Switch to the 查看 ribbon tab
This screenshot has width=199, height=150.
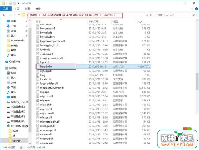[x=38, y=9]
